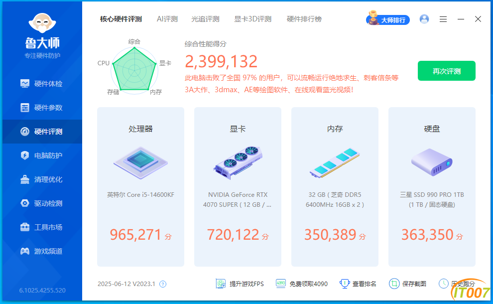Click version number 6.1025.4255.520
Screen dimensions: 493x304
pos(42,290)
